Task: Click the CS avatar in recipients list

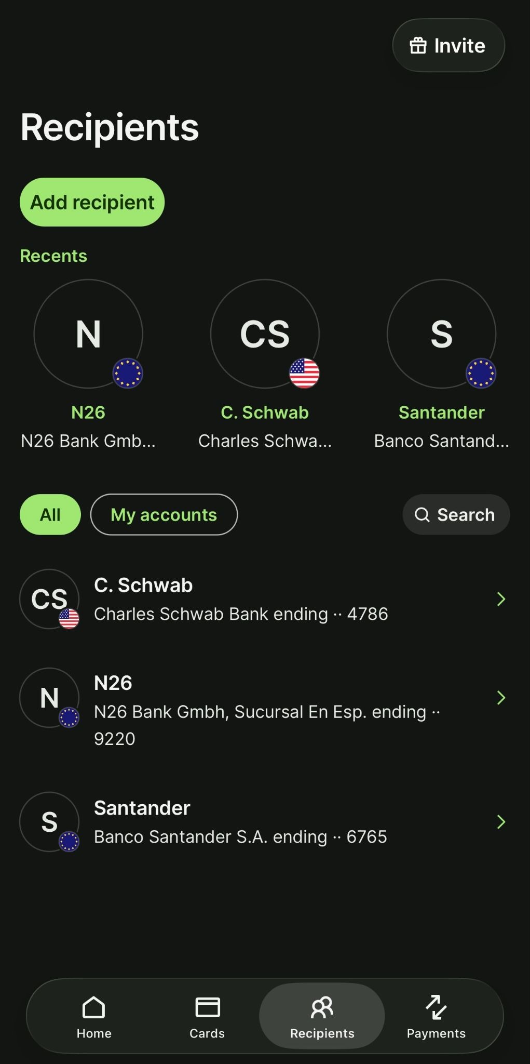Action: tap(49, 599)
